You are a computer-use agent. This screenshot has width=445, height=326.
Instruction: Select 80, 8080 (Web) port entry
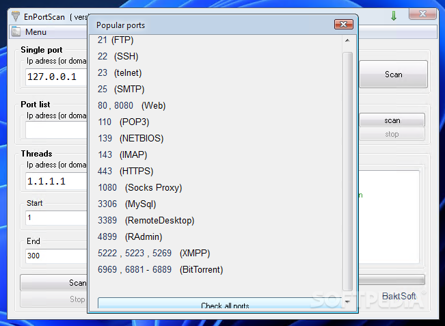coord(131,105)
